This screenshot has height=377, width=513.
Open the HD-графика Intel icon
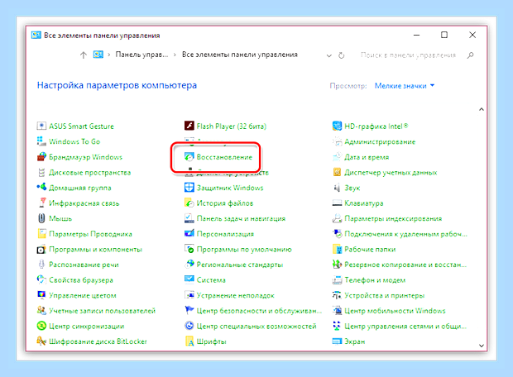point(337,126)
